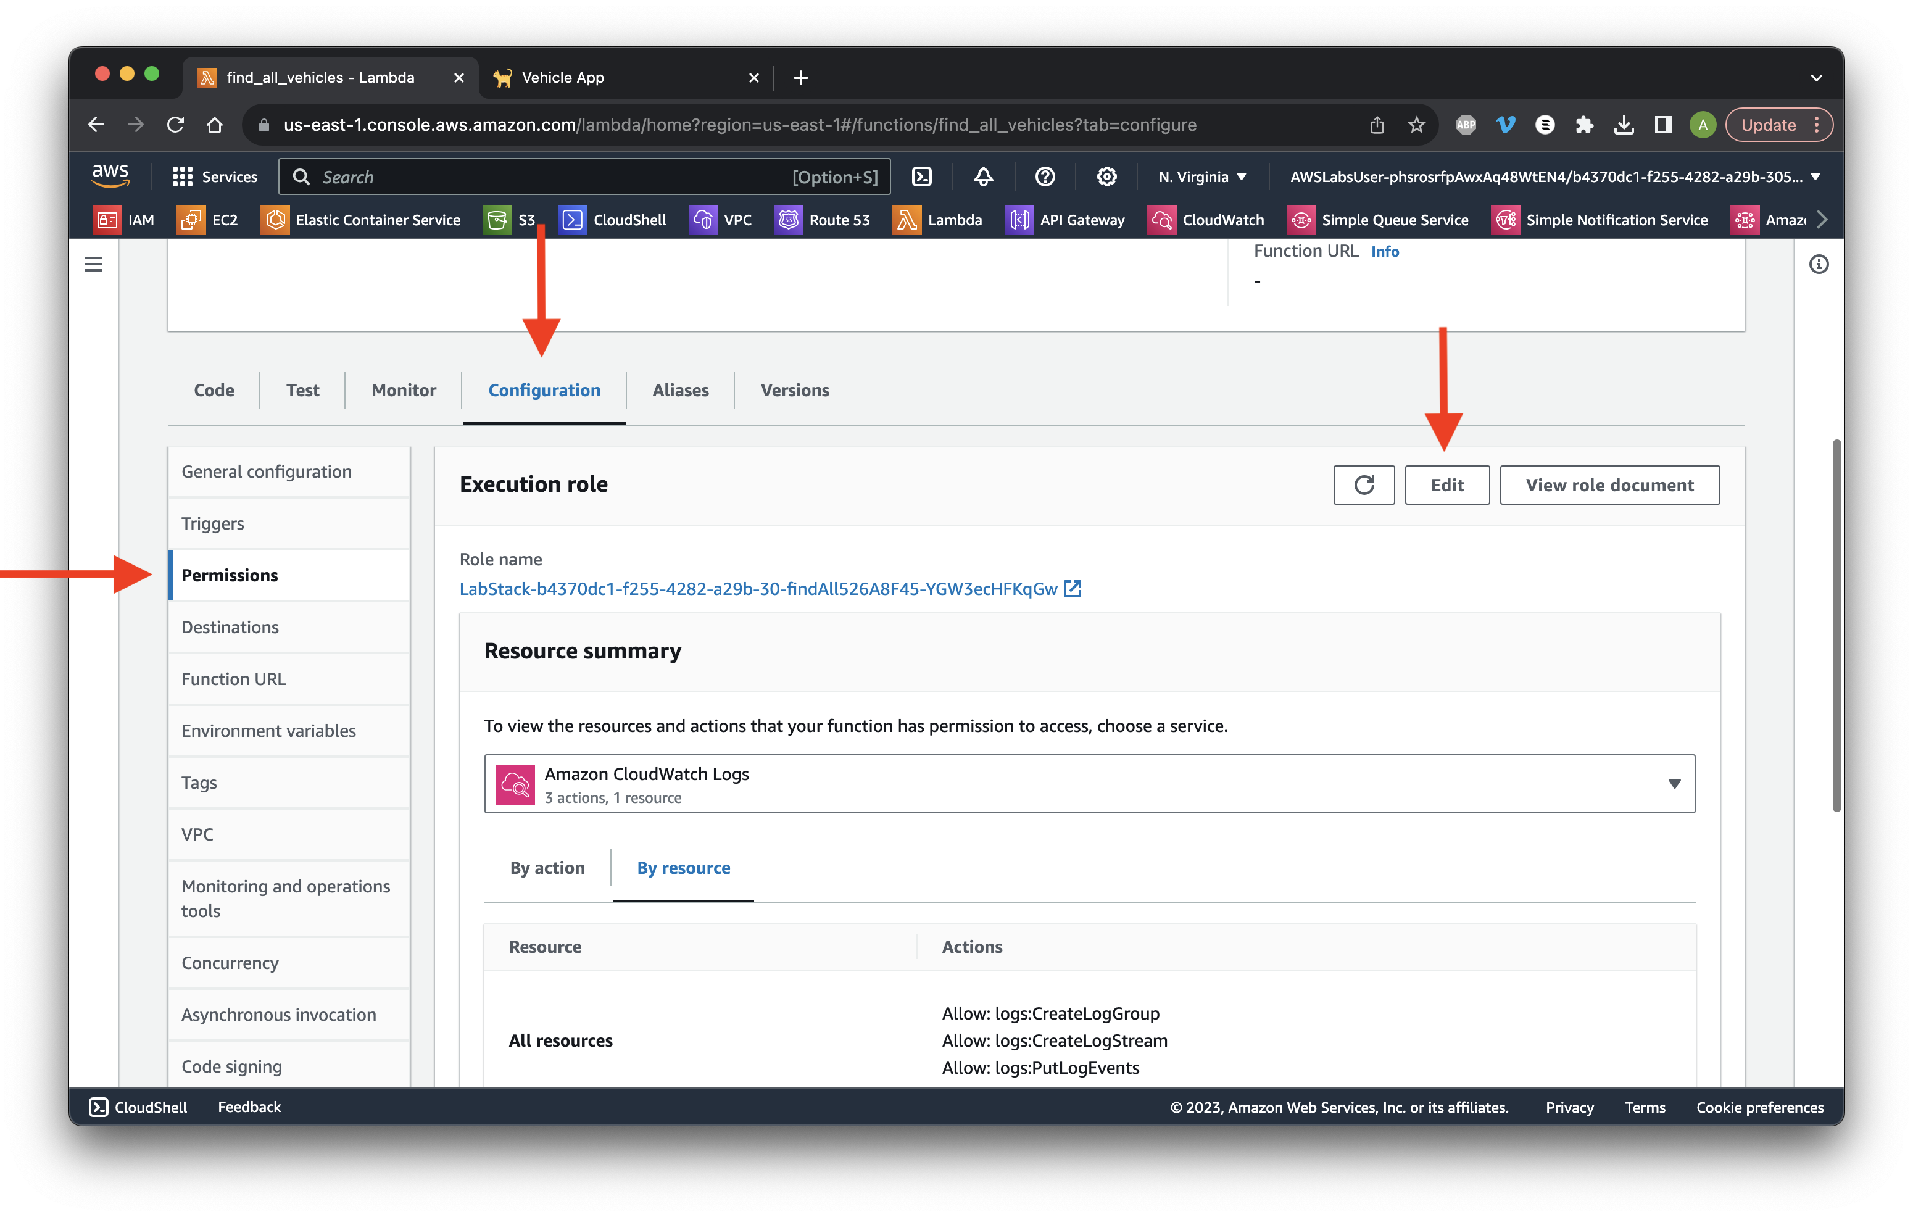
Task: Open the Function URL Info link
Action: pos(1385,251)
